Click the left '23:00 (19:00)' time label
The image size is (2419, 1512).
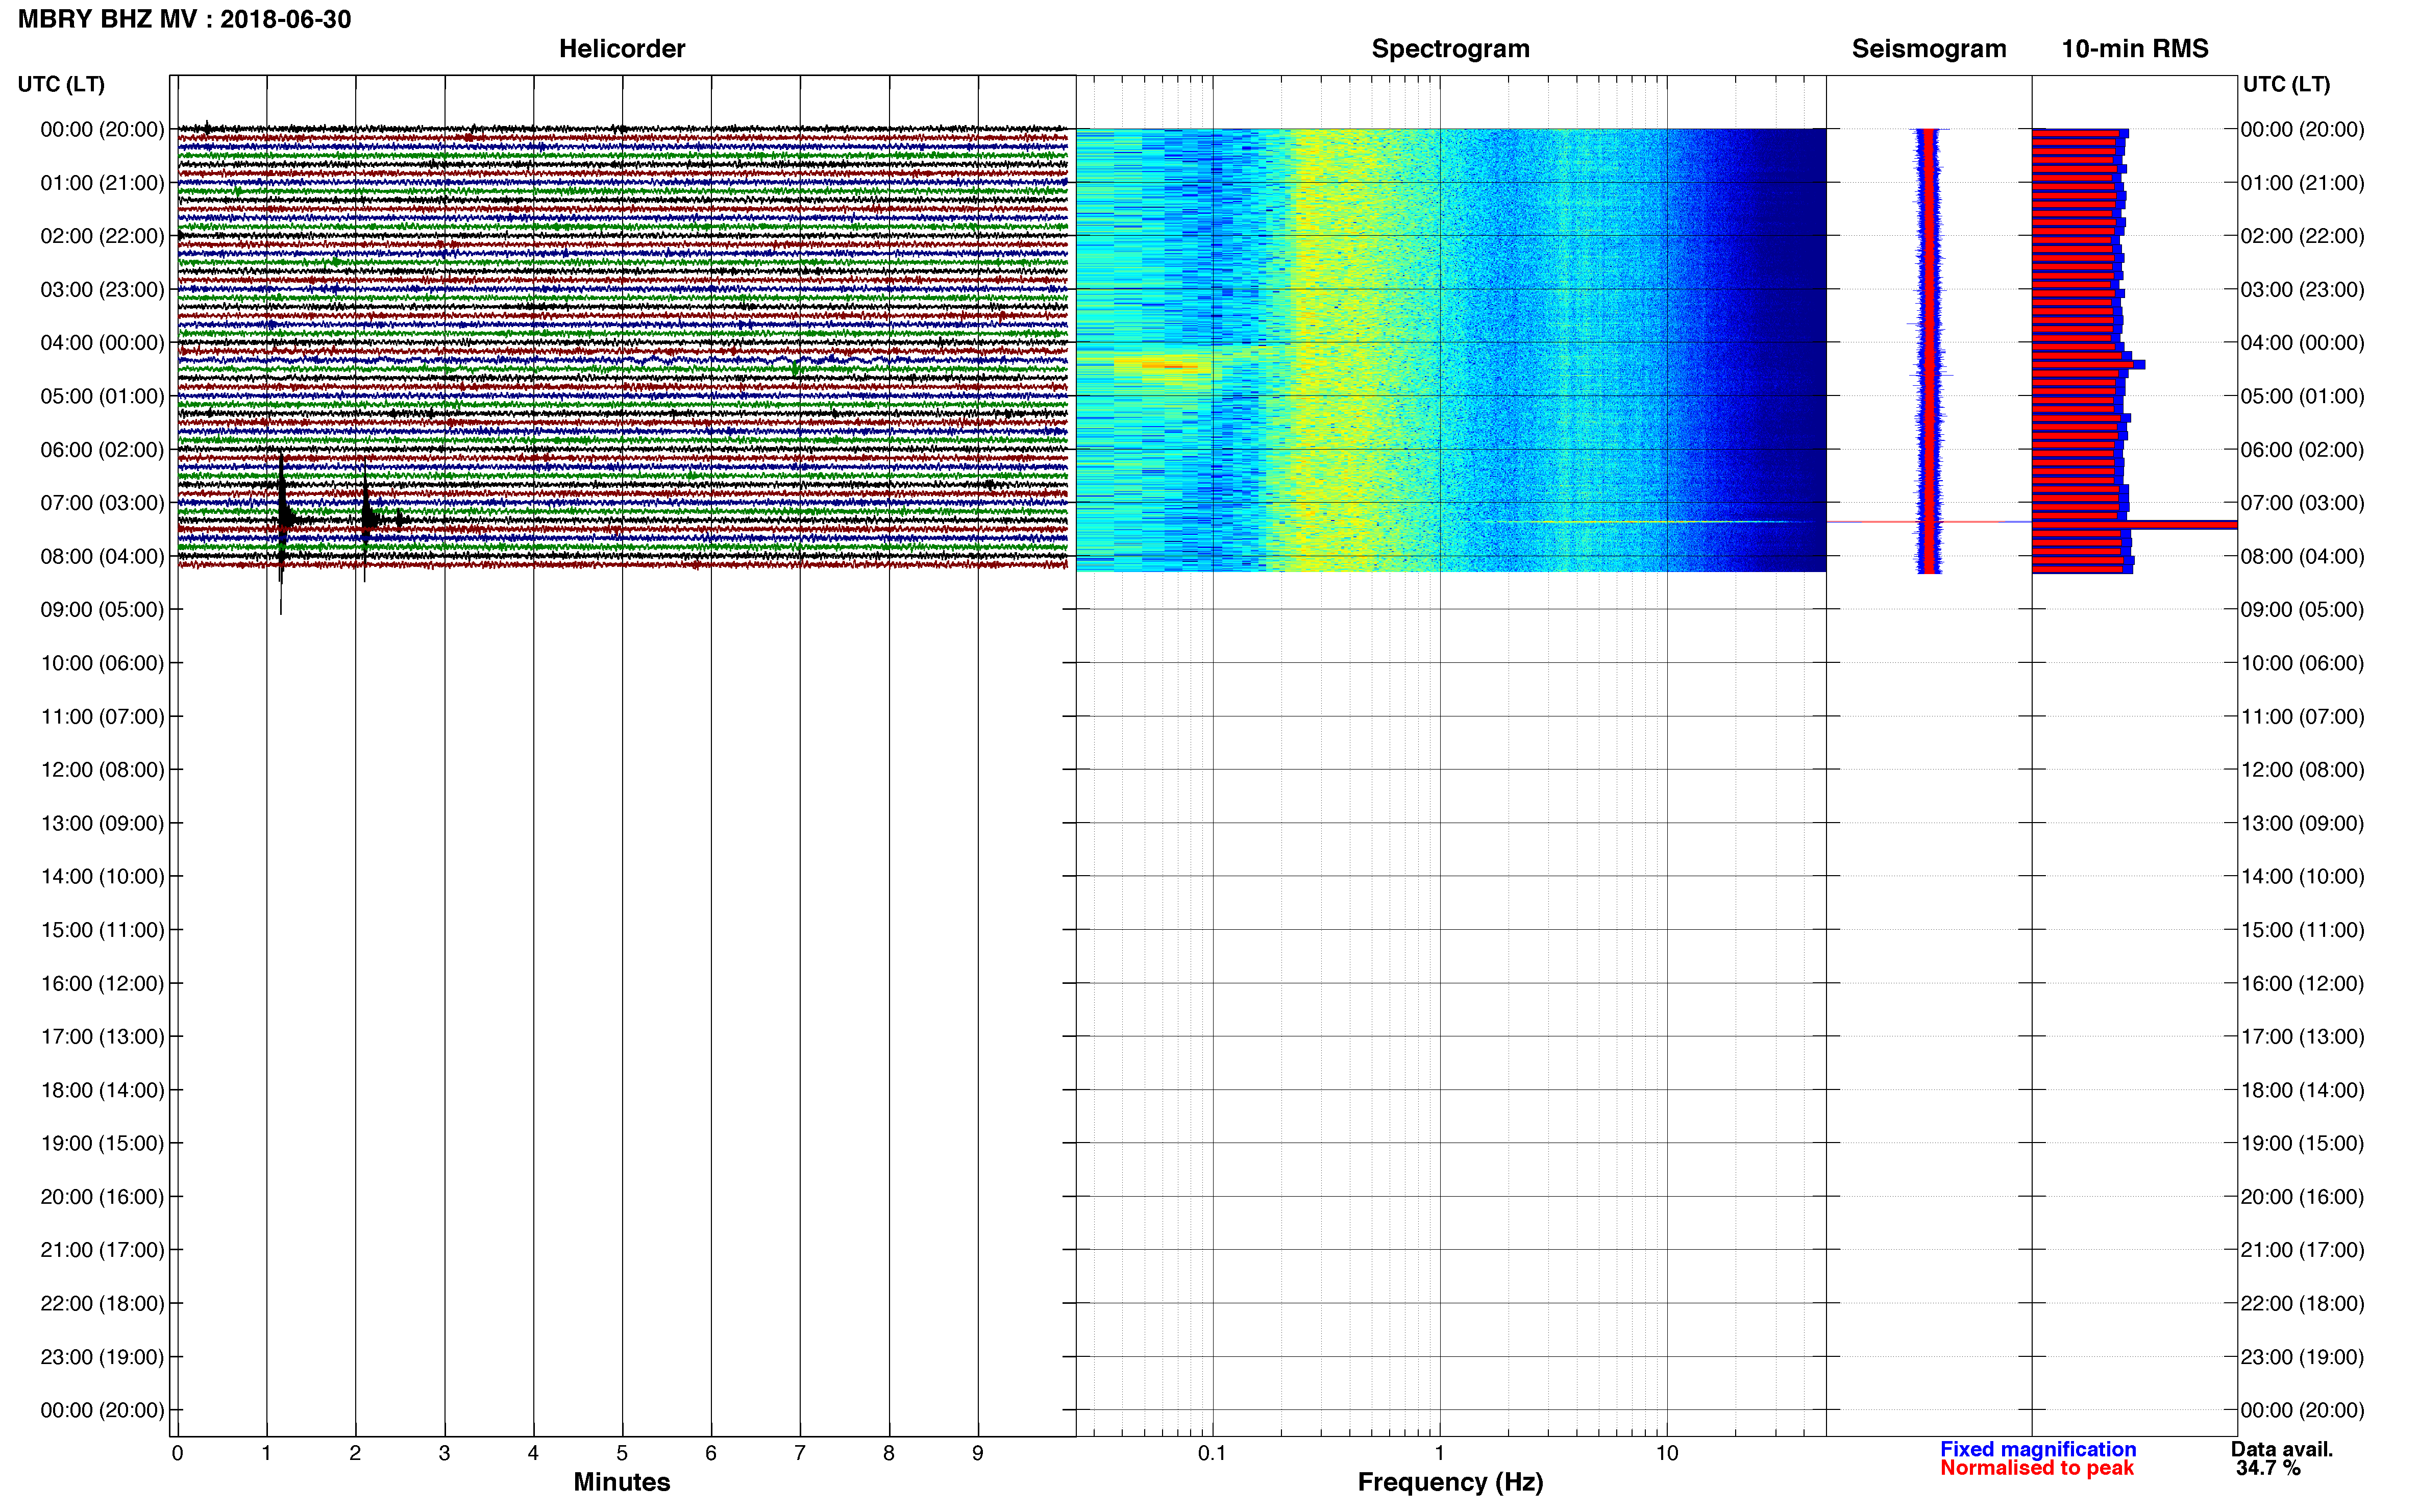pos(102,1356)
